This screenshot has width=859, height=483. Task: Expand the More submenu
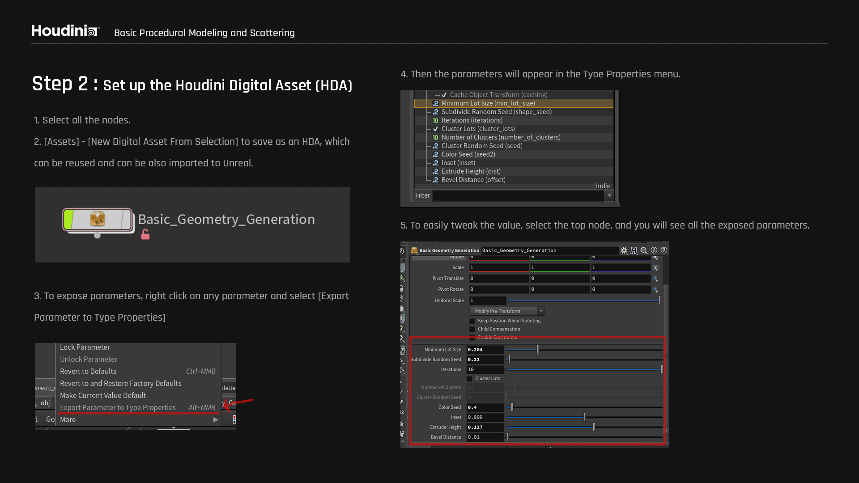pyautogui.click(x=139, y=419)
